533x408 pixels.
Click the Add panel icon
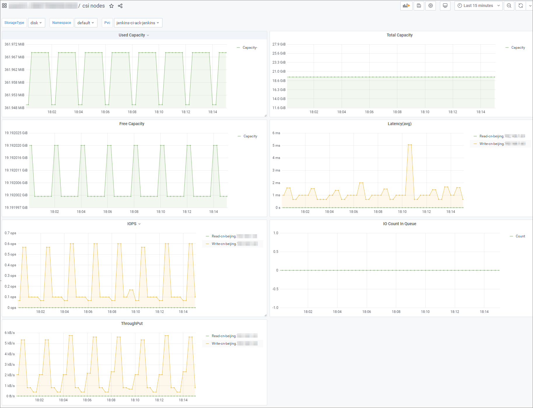[x=406, y=6]
